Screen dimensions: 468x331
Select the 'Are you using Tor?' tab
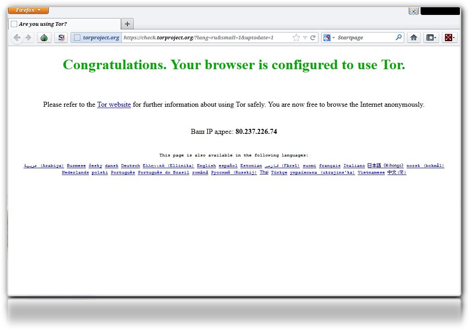click(64, 24)
